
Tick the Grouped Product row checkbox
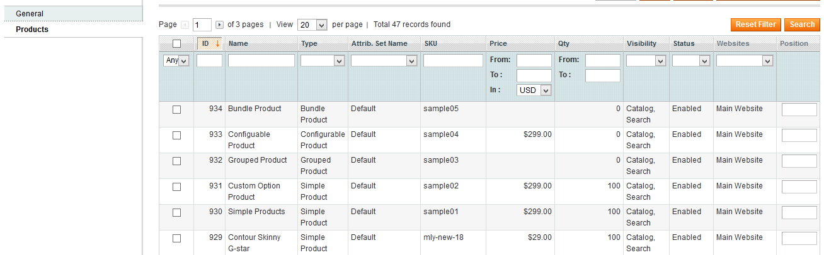pos(176,161)
